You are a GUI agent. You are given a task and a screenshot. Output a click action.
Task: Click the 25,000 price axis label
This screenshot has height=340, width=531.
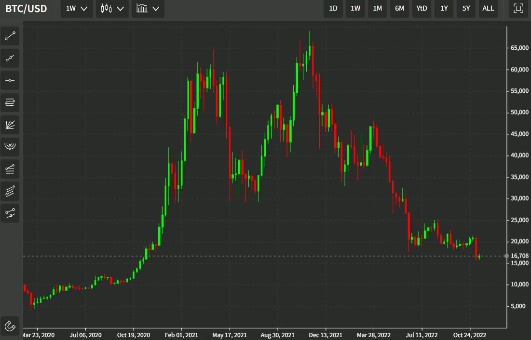[519, 220]
